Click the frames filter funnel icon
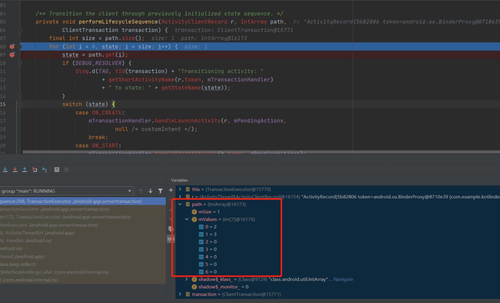Viewport: 500px width, 303px height. (160, 191)
